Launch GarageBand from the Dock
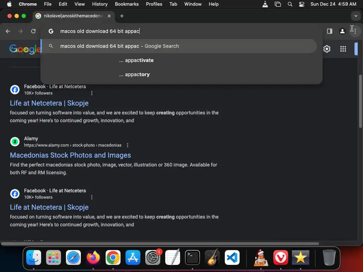The image size is (363, 272). [x=212, y=257]
